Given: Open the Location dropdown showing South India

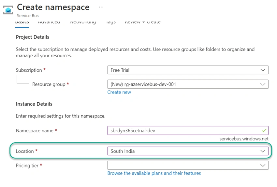Looking at the screenshot, I should click(x=188, y=151).
